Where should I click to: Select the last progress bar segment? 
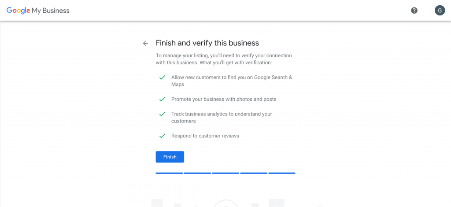coord(282,173)
